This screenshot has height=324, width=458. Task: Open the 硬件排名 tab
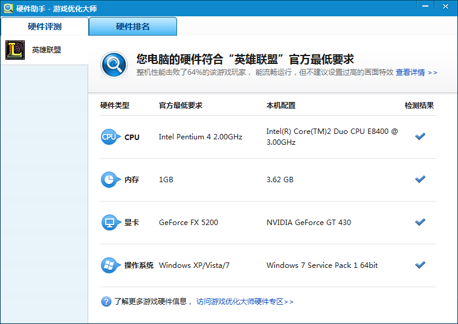(x=132, y=27)
